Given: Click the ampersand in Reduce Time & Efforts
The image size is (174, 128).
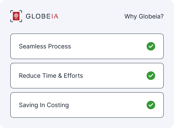Looking at the screenshot, I should (60, 76).
